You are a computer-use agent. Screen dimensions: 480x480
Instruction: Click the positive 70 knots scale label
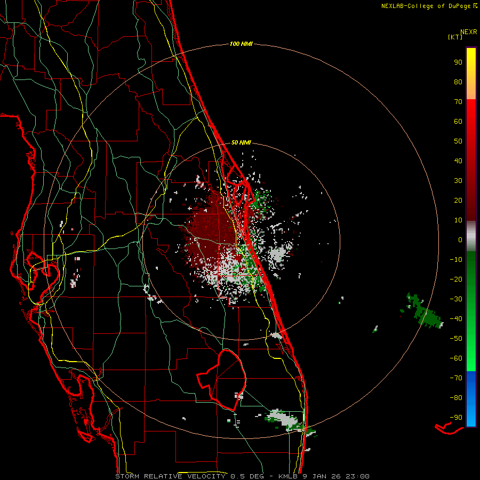[458, 102]
